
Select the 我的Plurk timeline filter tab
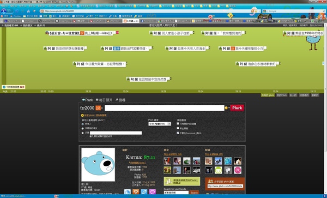click(x=282, y=95)
